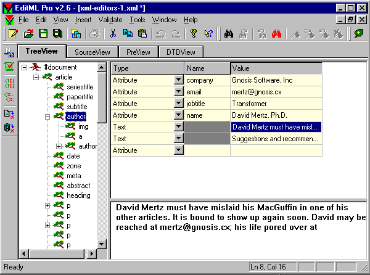Open the Insert menu
The height and width of the screenshot is (275, 370).
tap(83, 20)
